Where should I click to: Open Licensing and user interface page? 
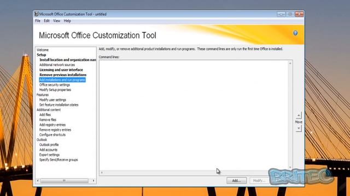tap(61, 70)
